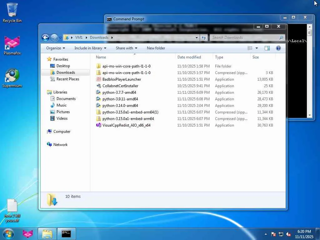Switch to Command Prompt taskbar button

[x=66, y=234]
